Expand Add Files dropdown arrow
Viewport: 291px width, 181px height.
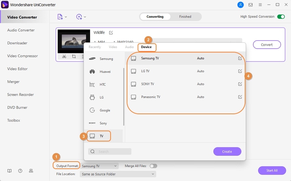66,17
